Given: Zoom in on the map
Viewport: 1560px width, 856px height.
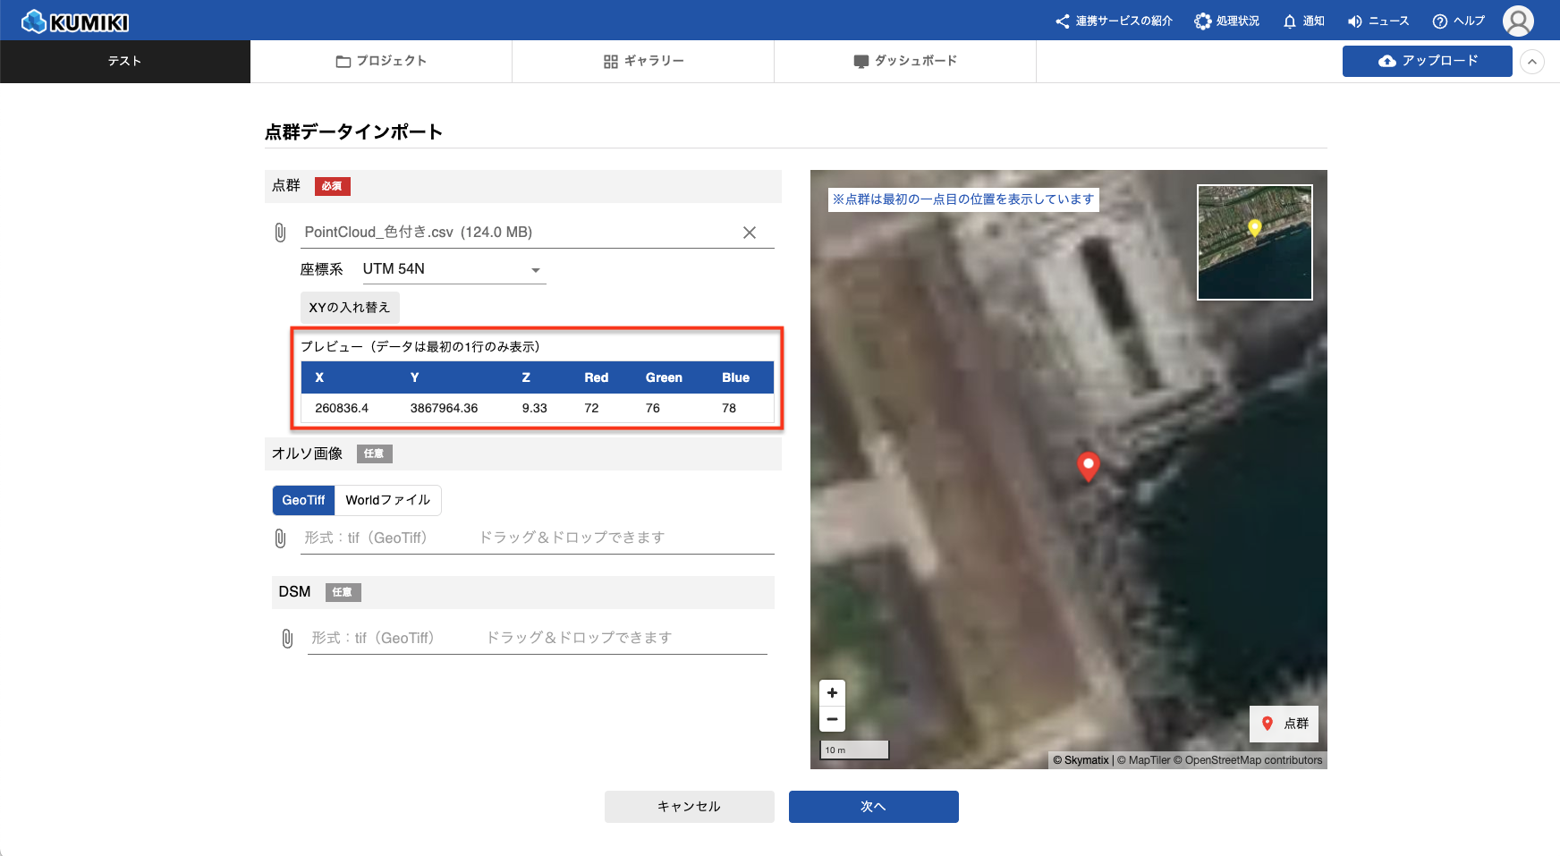Looking at the screenshot, I should click(x=832, y=692).
